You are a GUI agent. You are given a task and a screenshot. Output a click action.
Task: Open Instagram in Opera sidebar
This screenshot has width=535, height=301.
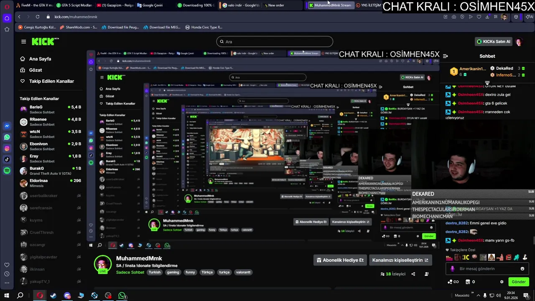pyautogui.click(x=7, y=148)
